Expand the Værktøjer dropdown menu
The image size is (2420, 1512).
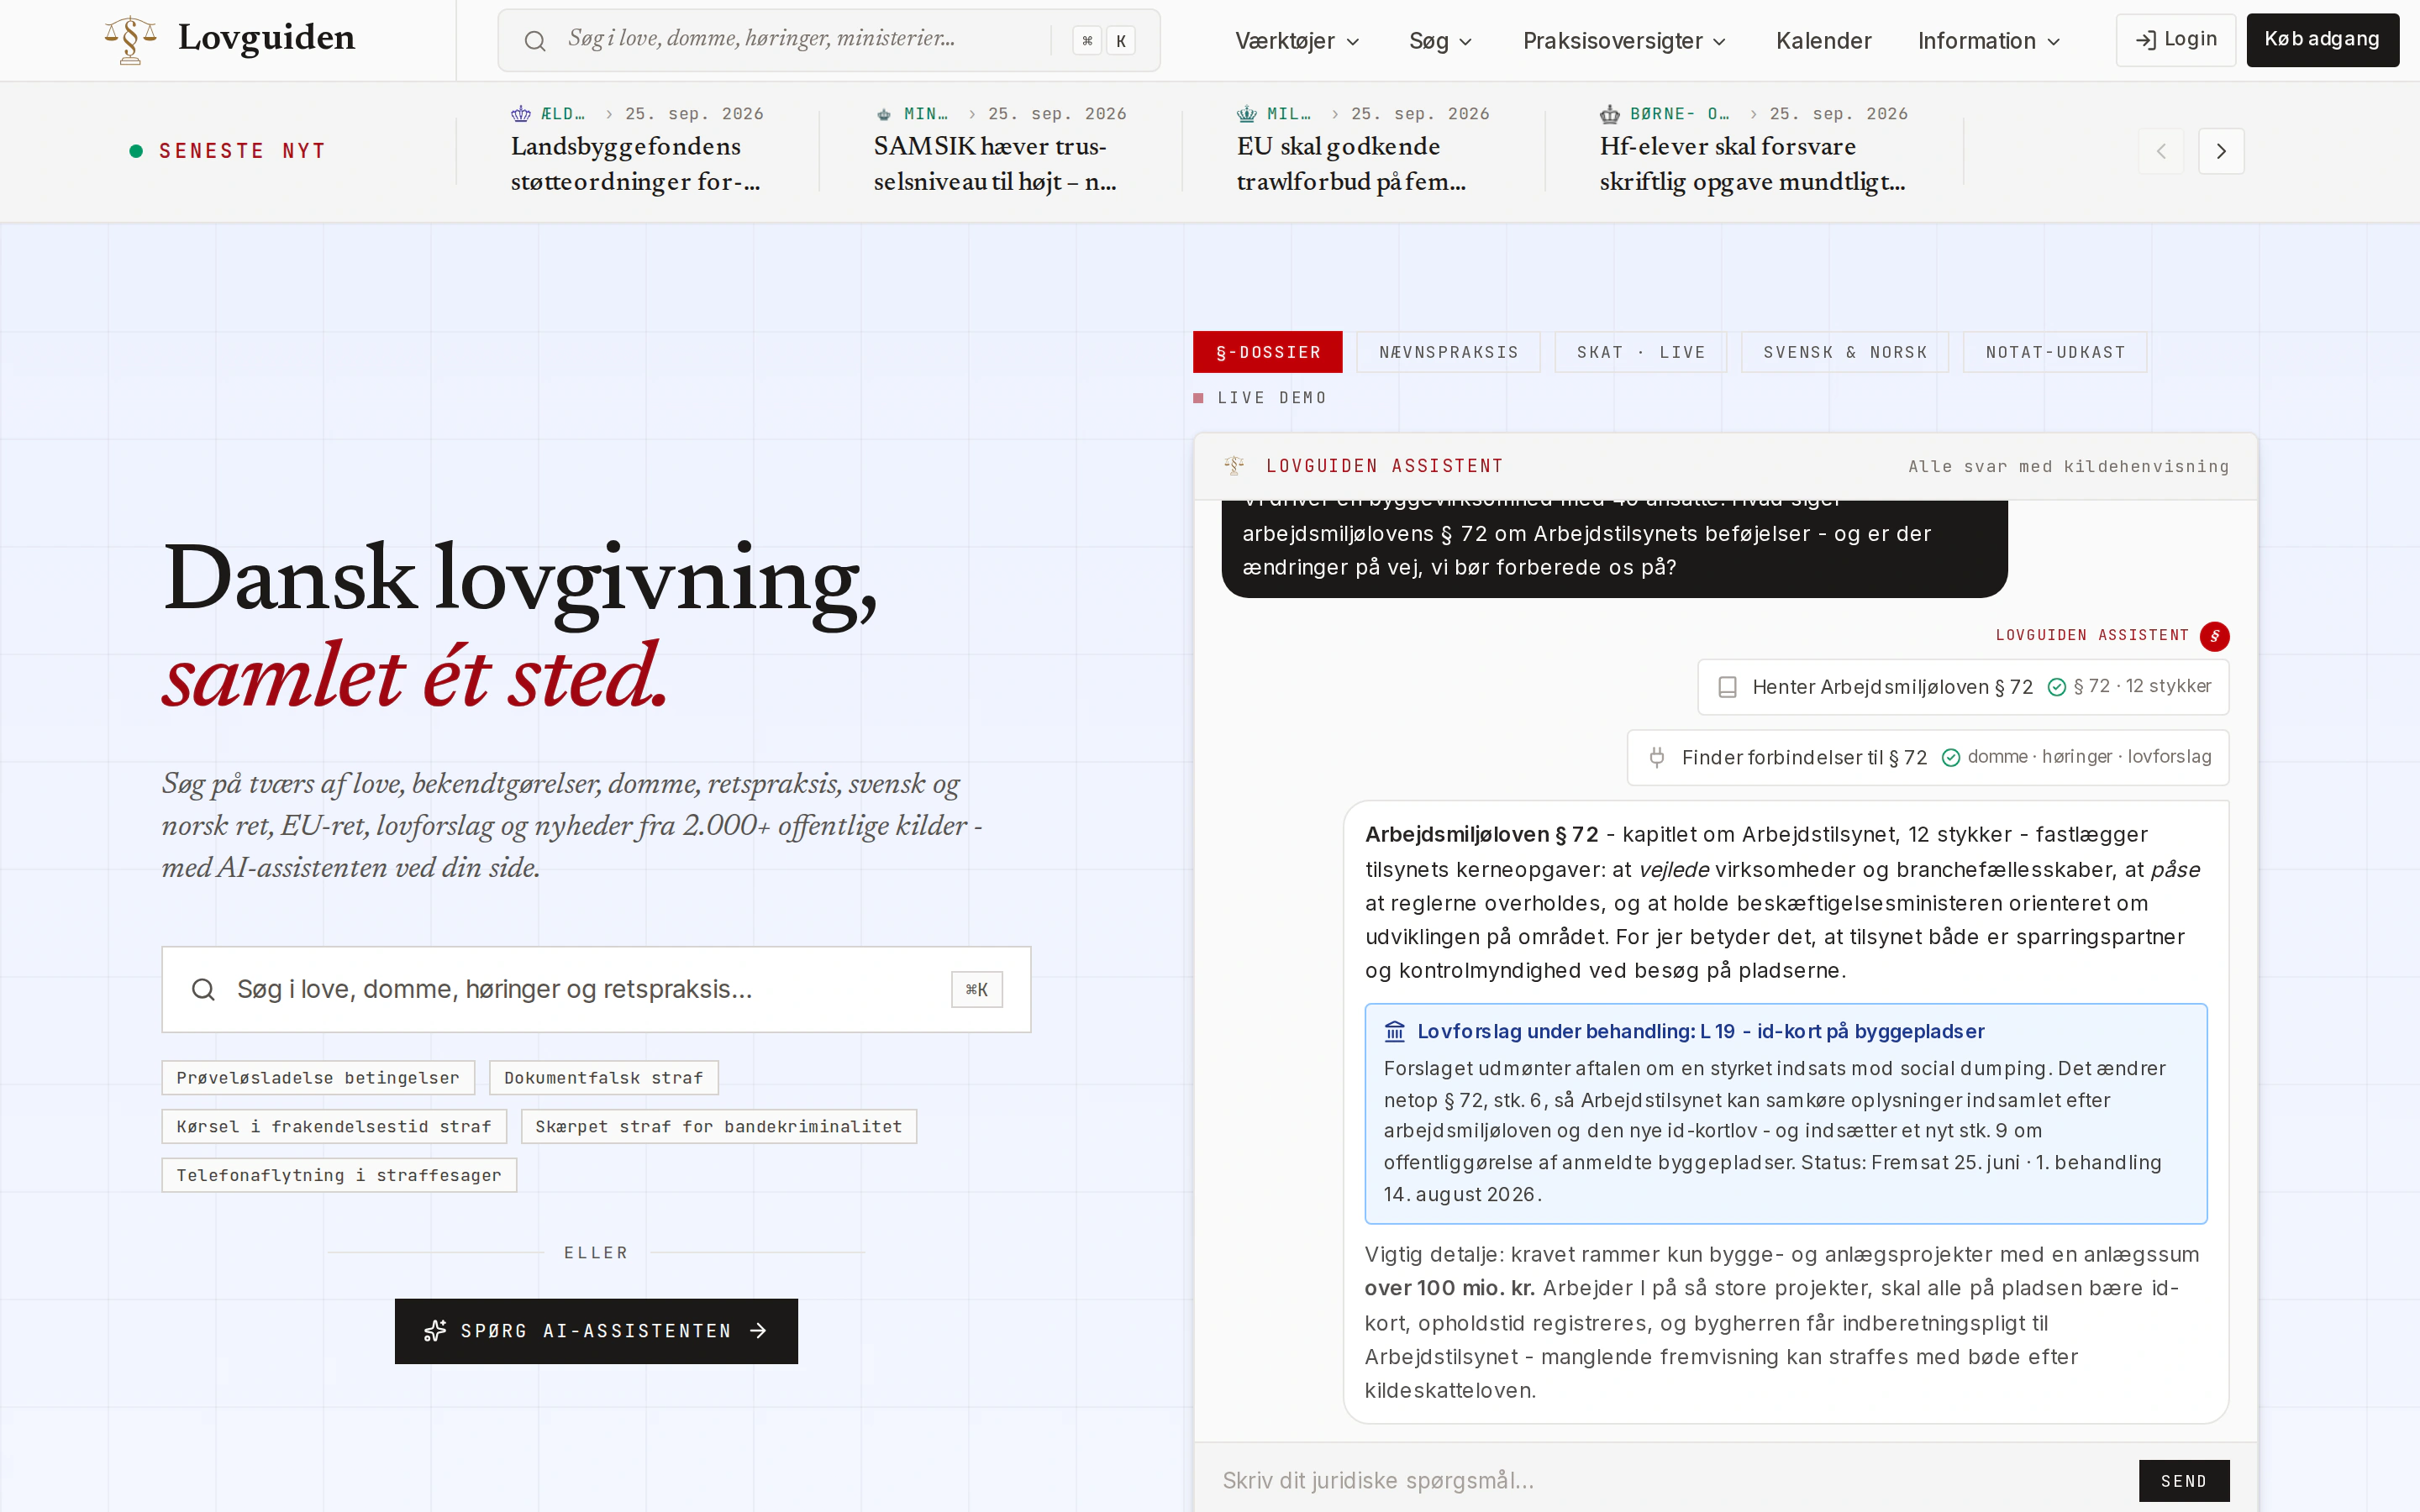point(1297,41)
